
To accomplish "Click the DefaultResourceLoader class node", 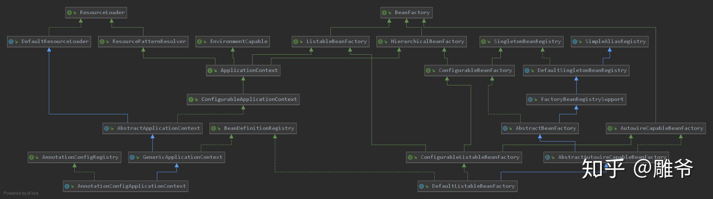I will (x=49, y=42).
